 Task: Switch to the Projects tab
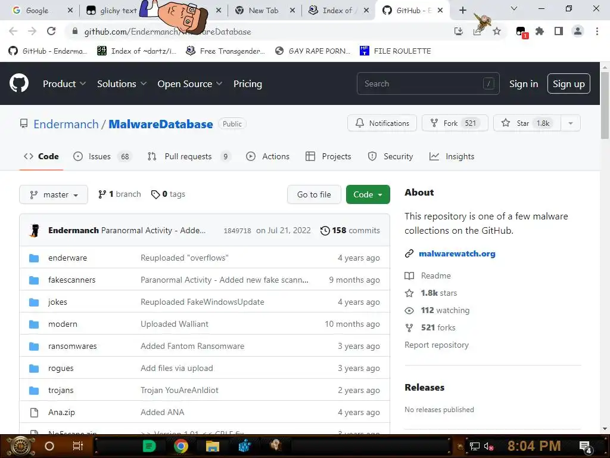[x=328, y=157]
